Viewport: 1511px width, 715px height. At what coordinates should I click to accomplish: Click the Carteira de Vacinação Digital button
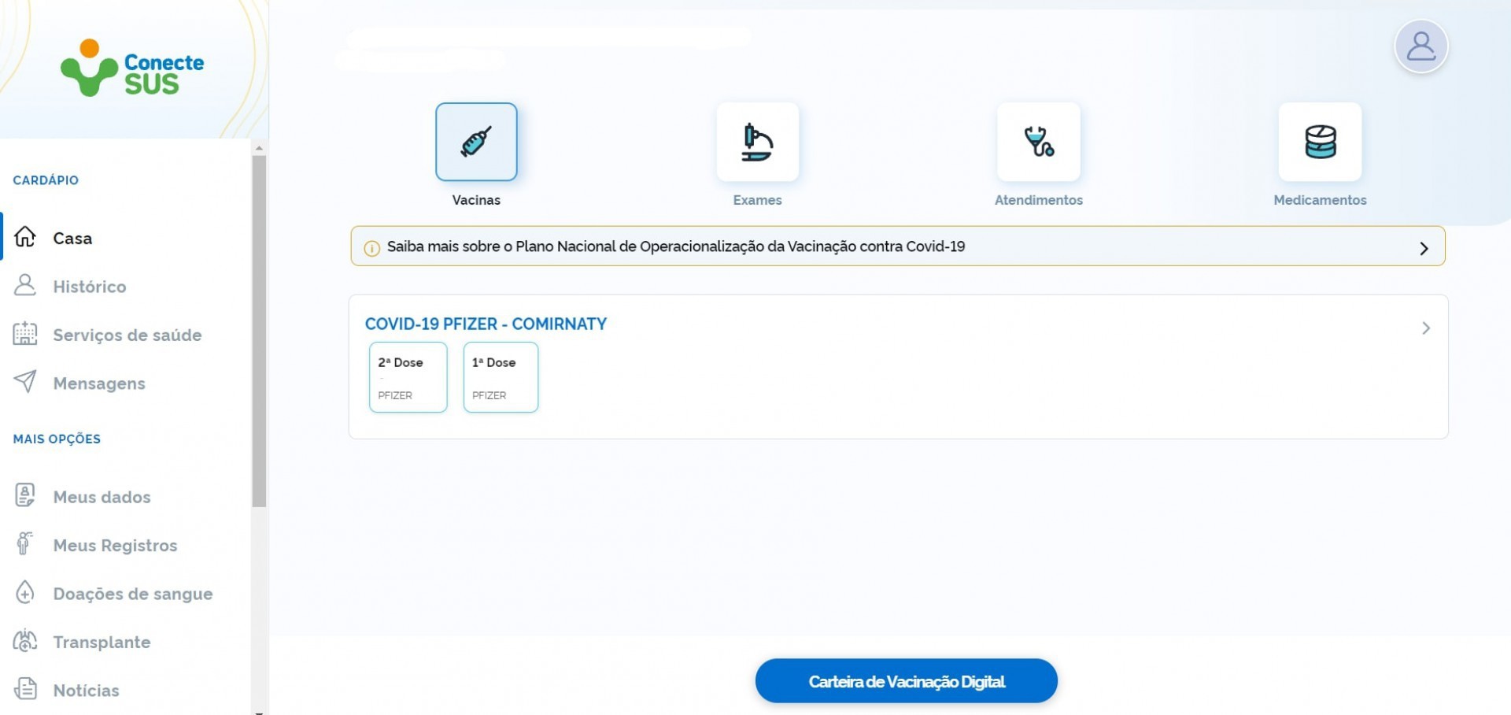[x=906, y=680]
